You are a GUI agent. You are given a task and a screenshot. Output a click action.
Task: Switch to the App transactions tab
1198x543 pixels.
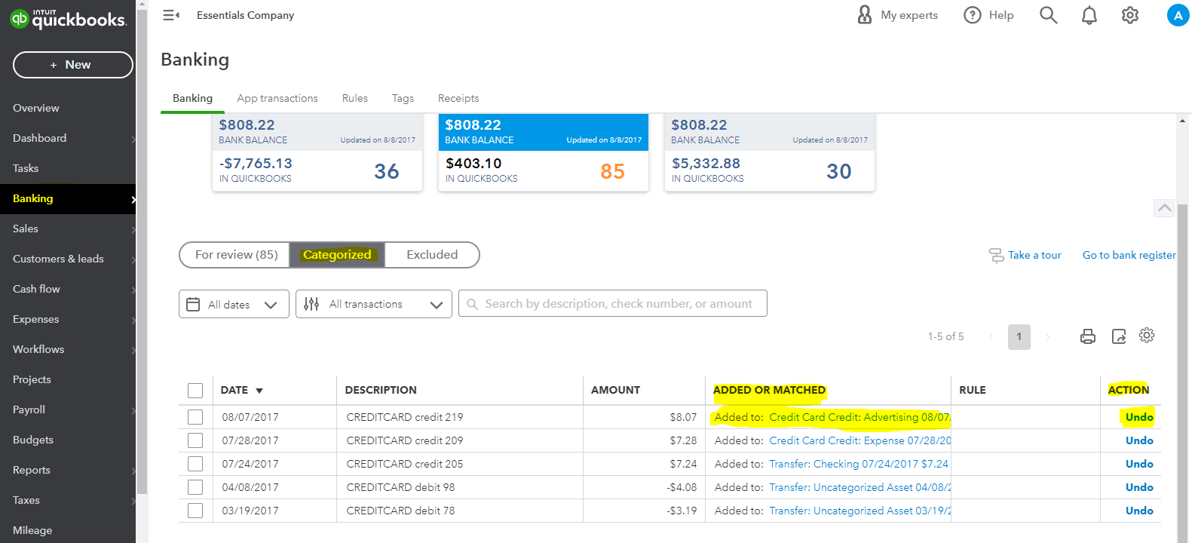pos(277,98)
